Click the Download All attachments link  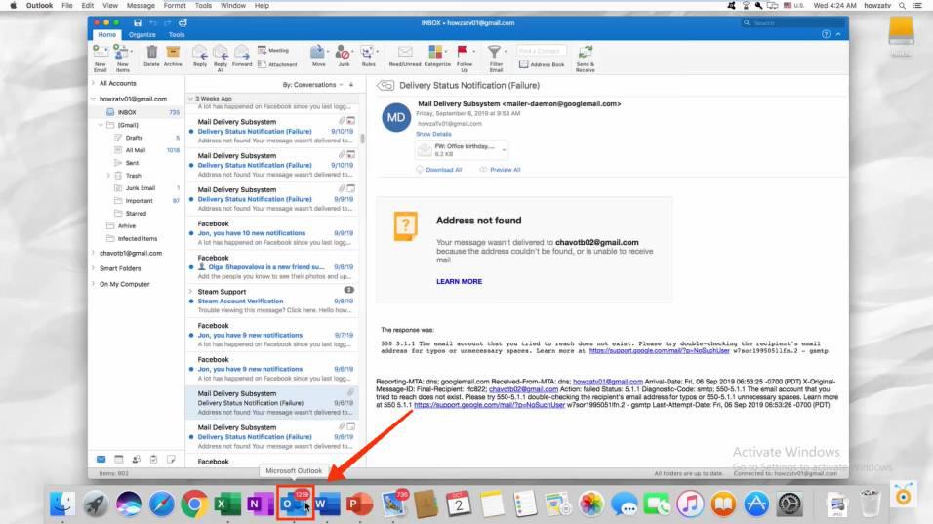(443, 170)
